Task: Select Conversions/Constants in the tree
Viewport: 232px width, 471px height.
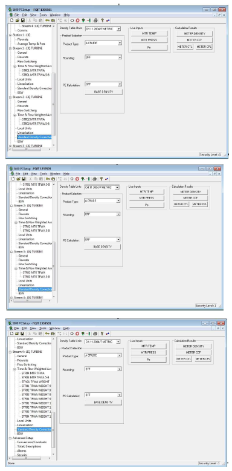Action: coord(32,442)
